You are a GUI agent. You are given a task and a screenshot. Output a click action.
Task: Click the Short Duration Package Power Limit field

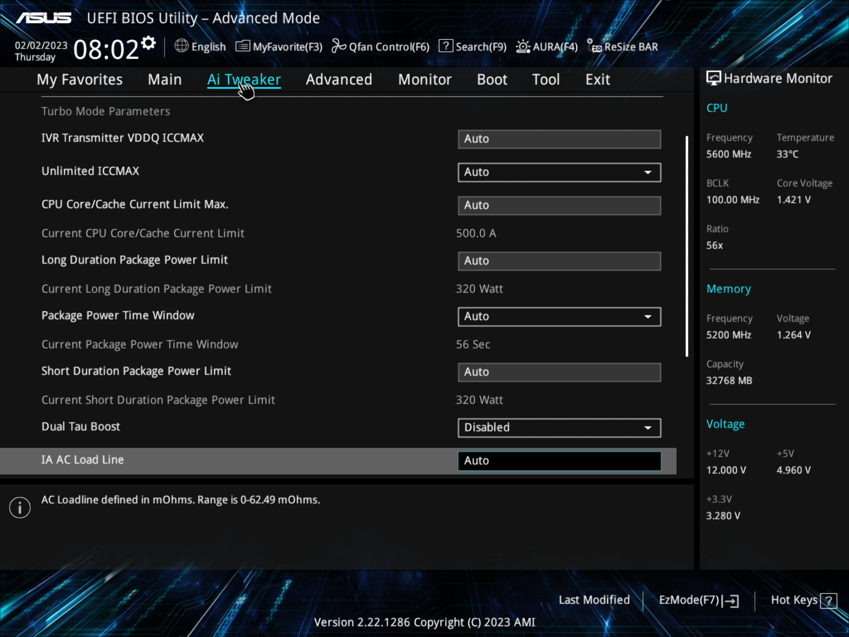click(x=559, y=372)
